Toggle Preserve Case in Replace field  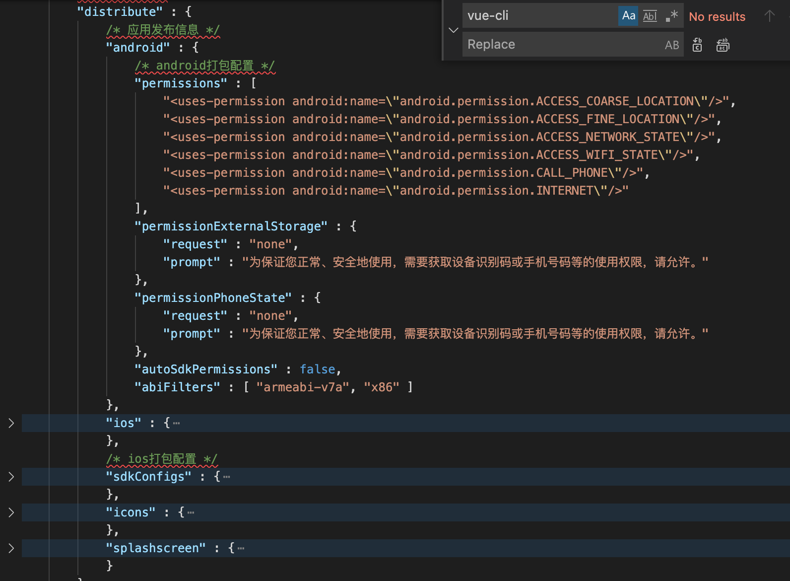[x=671, y=45]
